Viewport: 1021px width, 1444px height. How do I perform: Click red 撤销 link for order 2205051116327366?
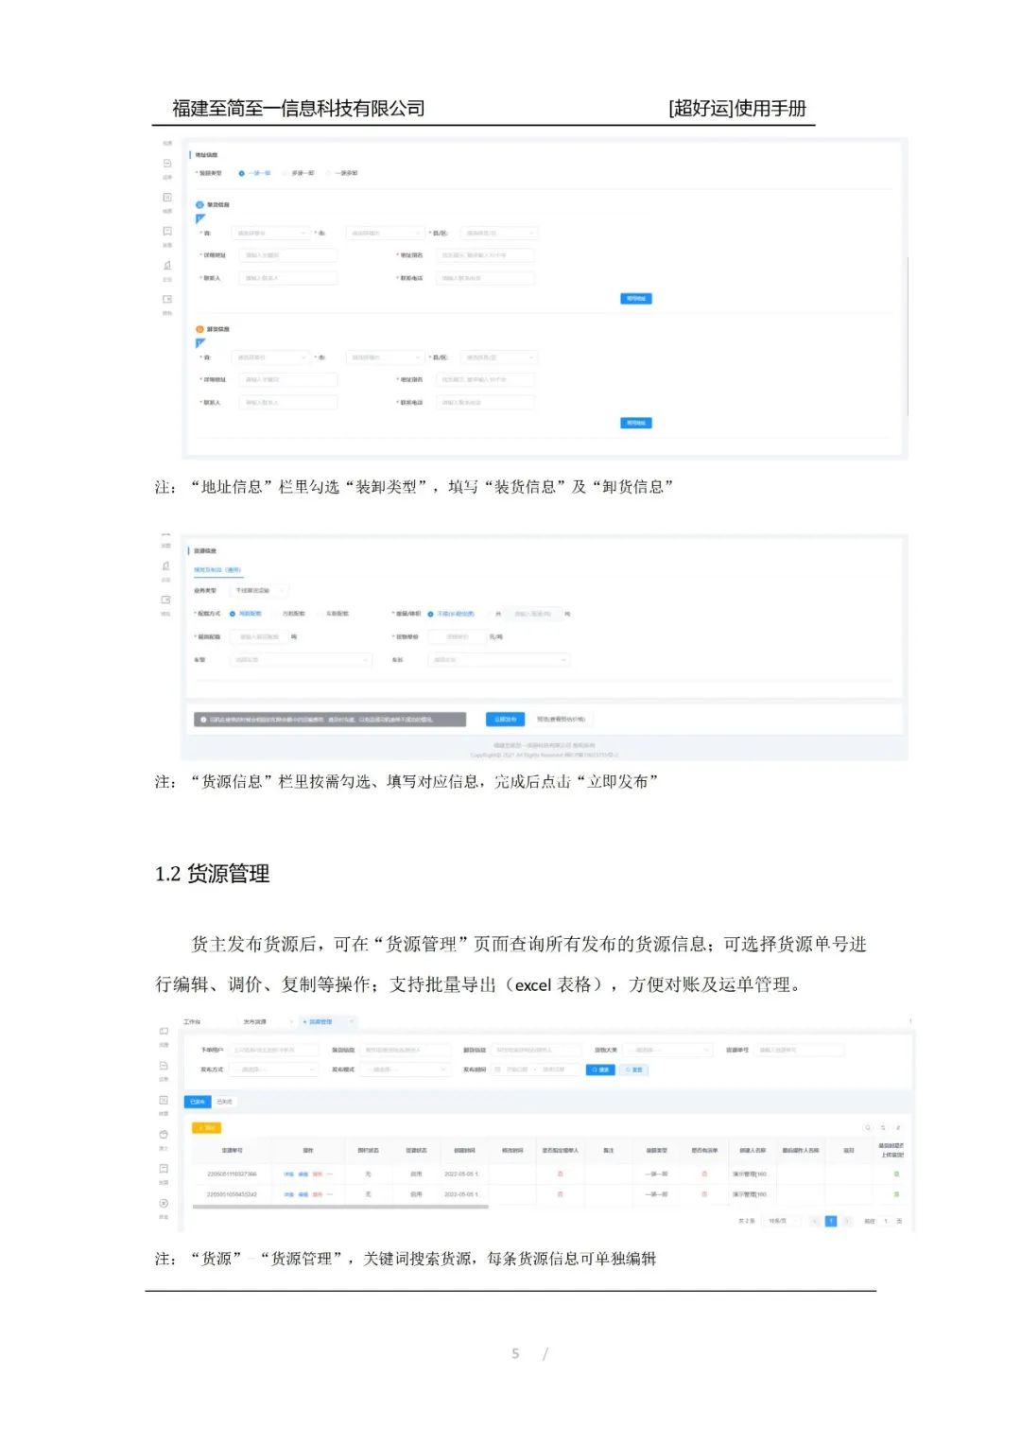(x=318, y=1174)
